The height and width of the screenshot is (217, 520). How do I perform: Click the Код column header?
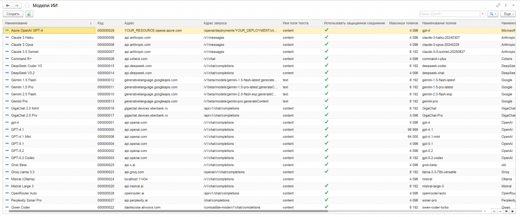109,23
